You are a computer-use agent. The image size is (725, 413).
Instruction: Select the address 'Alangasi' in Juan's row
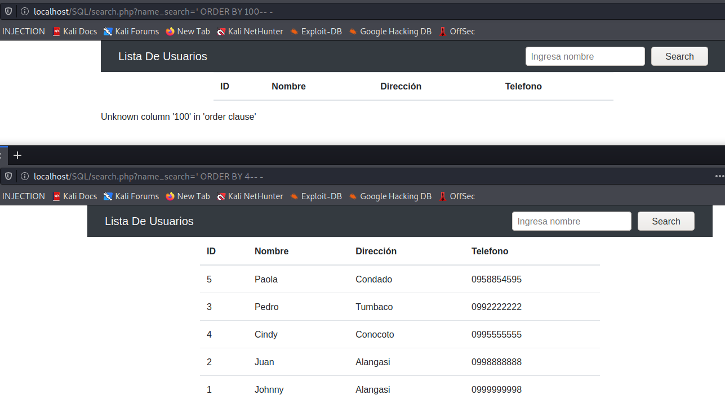pyautogui.click(x=373, y=362)
